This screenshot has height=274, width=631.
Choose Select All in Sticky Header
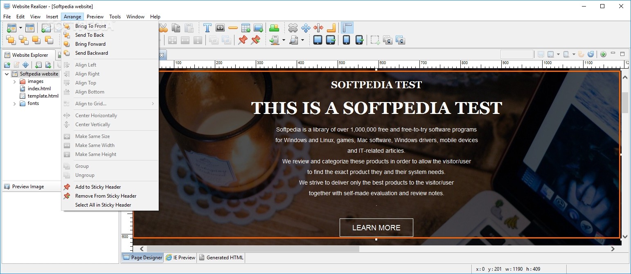pyautogui.click(x=110, y=205)
